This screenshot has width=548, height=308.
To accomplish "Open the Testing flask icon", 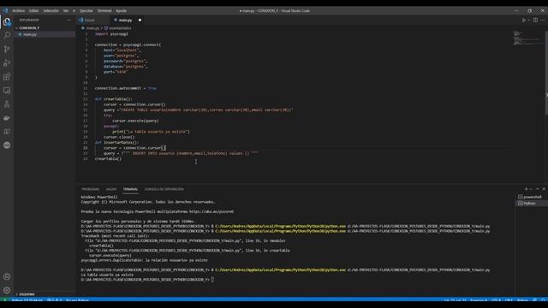I will click(x=7, y=104).
